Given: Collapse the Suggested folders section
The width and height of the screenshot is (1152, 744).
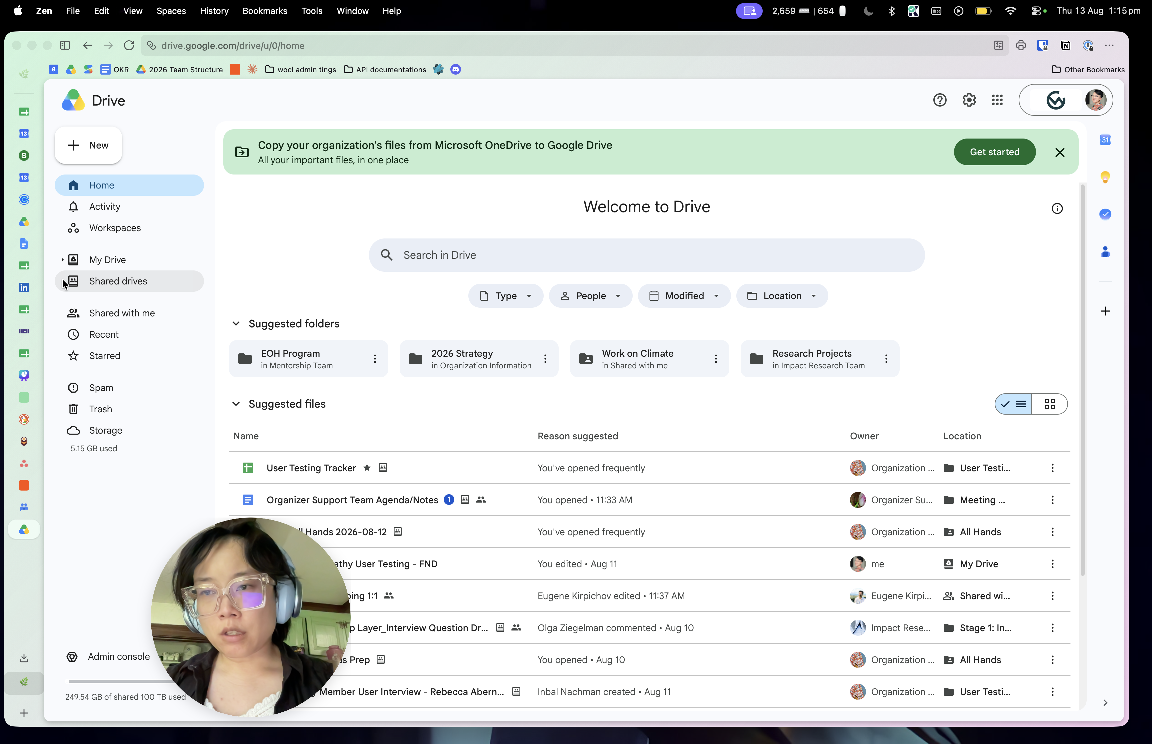Looking at the screenshot, I should tap(236, 324).
